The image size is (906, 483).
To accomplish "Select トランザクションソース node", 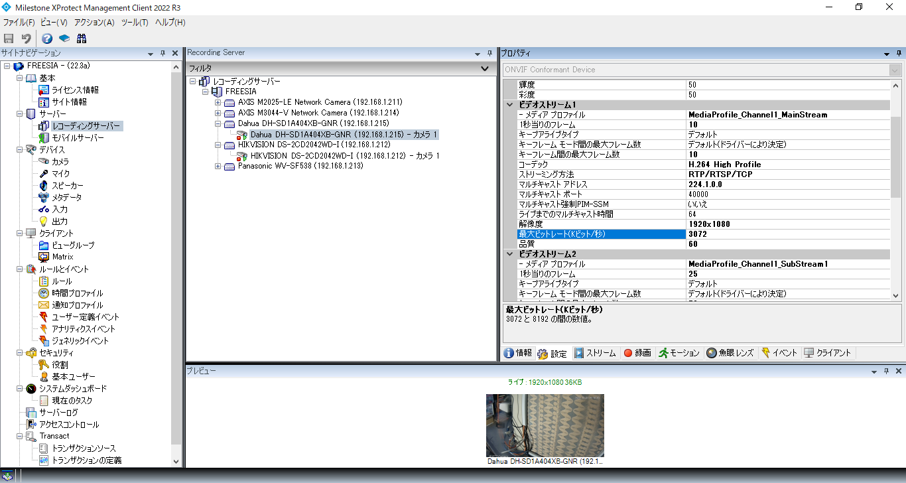I will point(84,448).
